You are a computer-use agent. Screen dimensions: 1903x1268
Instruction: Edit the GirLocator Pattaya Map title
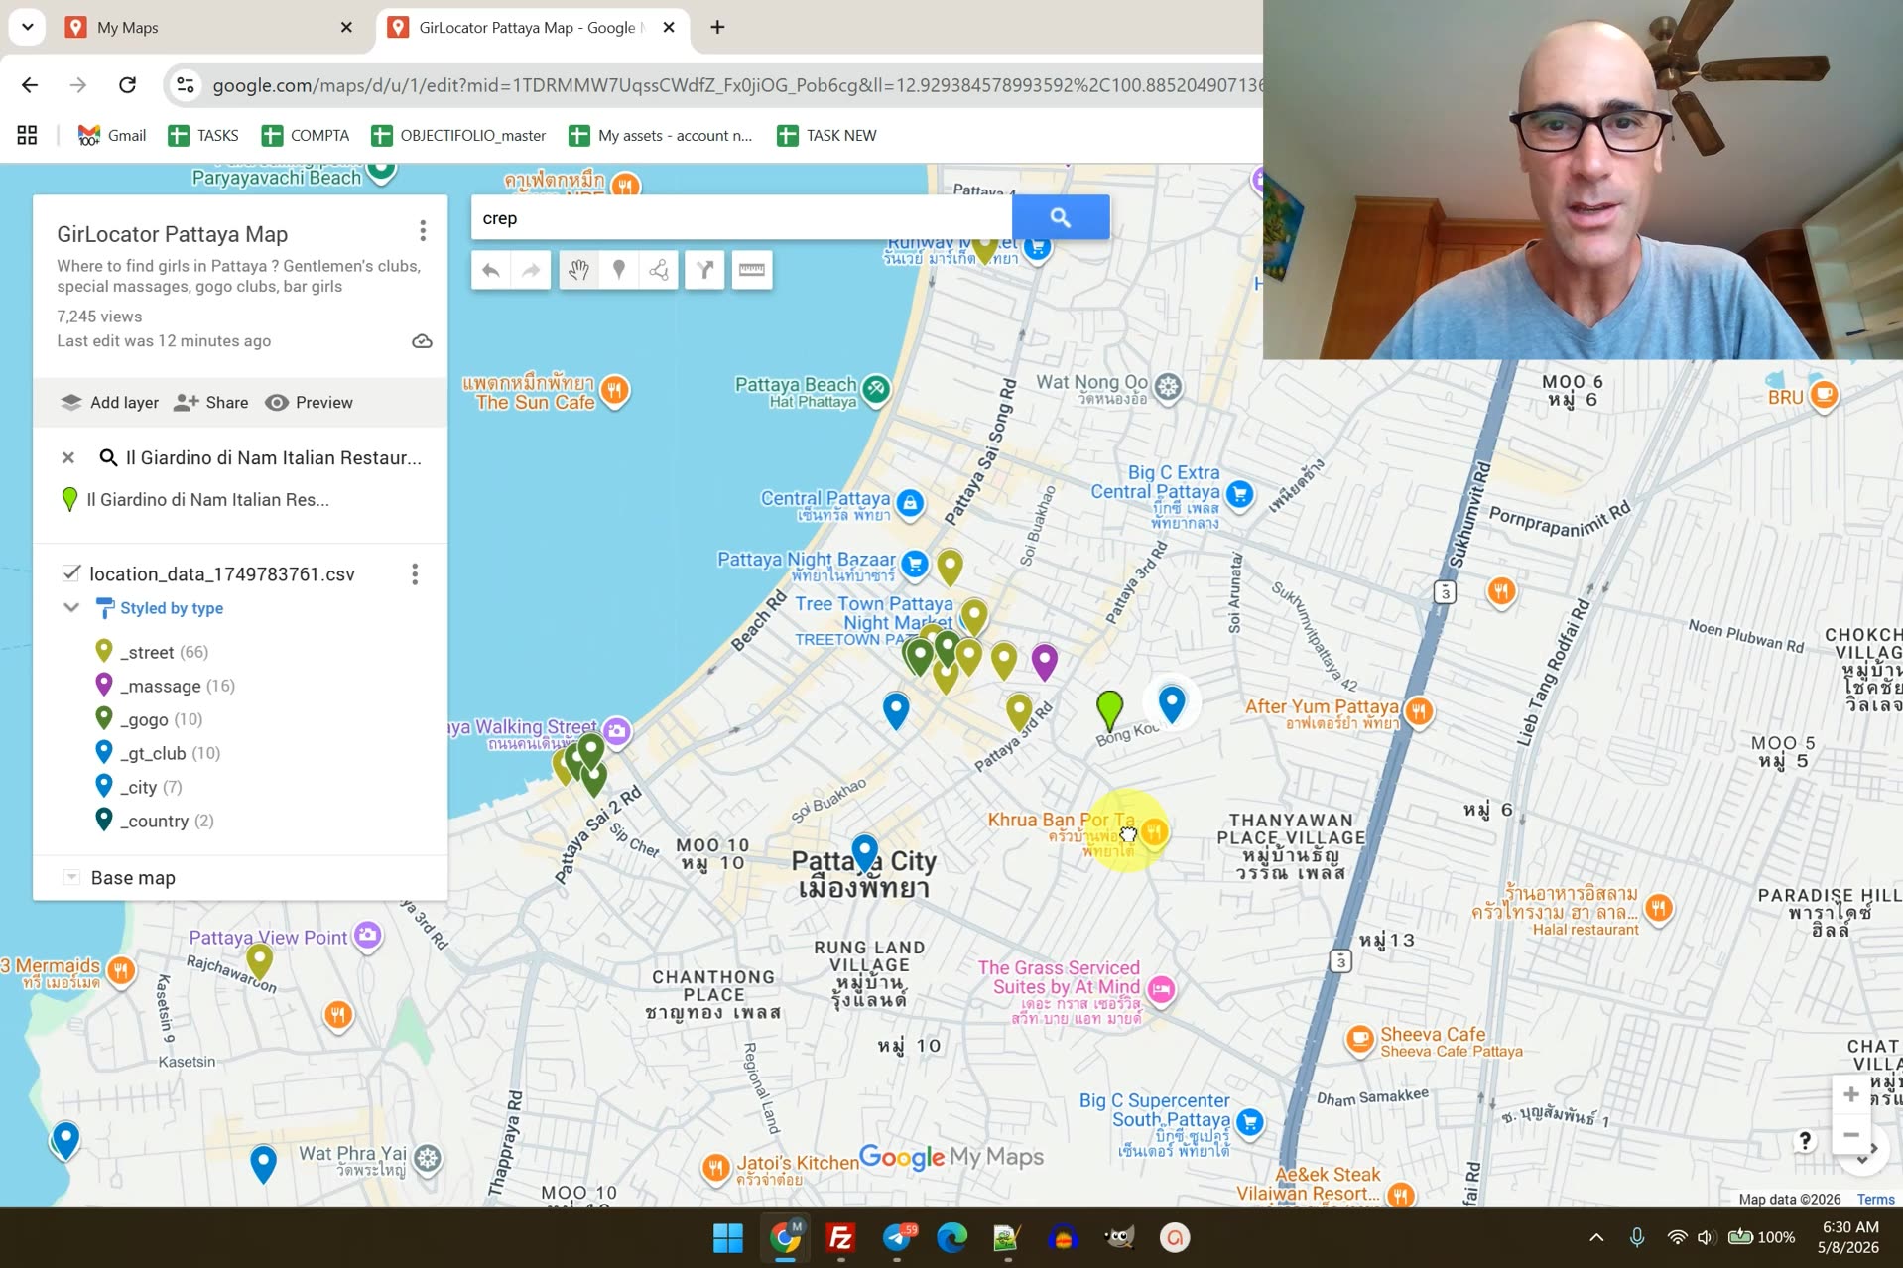pyautogui.click(x=173, y=234)
